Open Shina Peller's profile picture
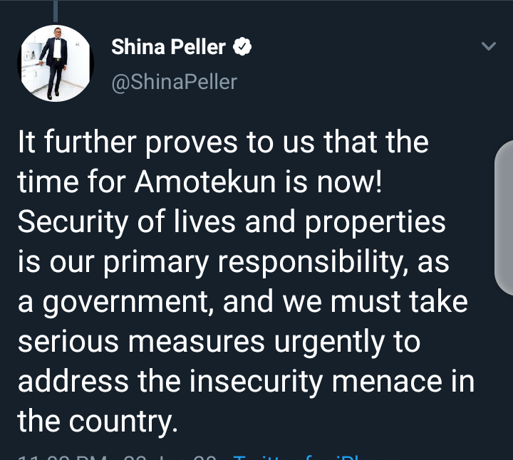 (x=56, y=63)
